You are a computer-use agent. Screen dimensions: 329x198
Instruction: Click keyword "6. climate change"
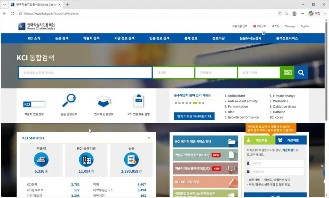click(x=282, y=96)
